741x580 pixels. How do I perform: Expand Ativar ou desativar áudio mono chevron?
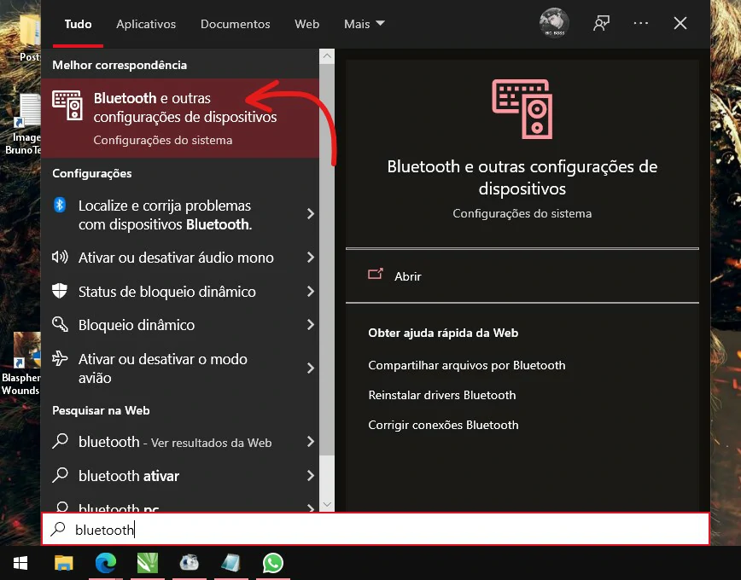[x=310, y=258]
